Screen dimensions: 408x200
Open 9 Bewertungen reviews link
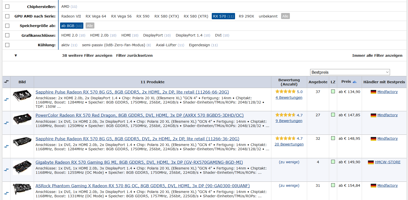tap(289, 121)
